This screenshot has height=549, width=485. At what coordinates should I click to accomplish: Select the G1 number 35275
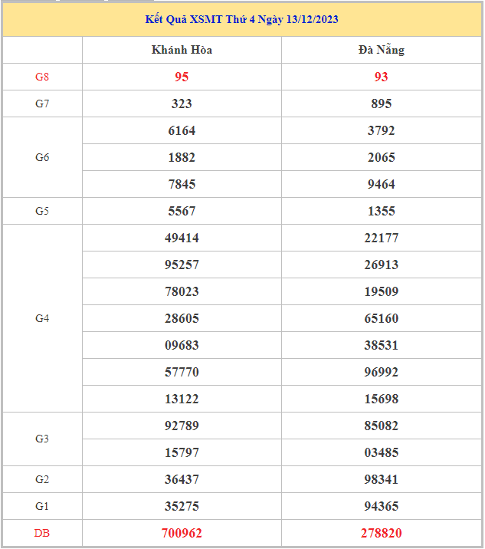point(182,506)
